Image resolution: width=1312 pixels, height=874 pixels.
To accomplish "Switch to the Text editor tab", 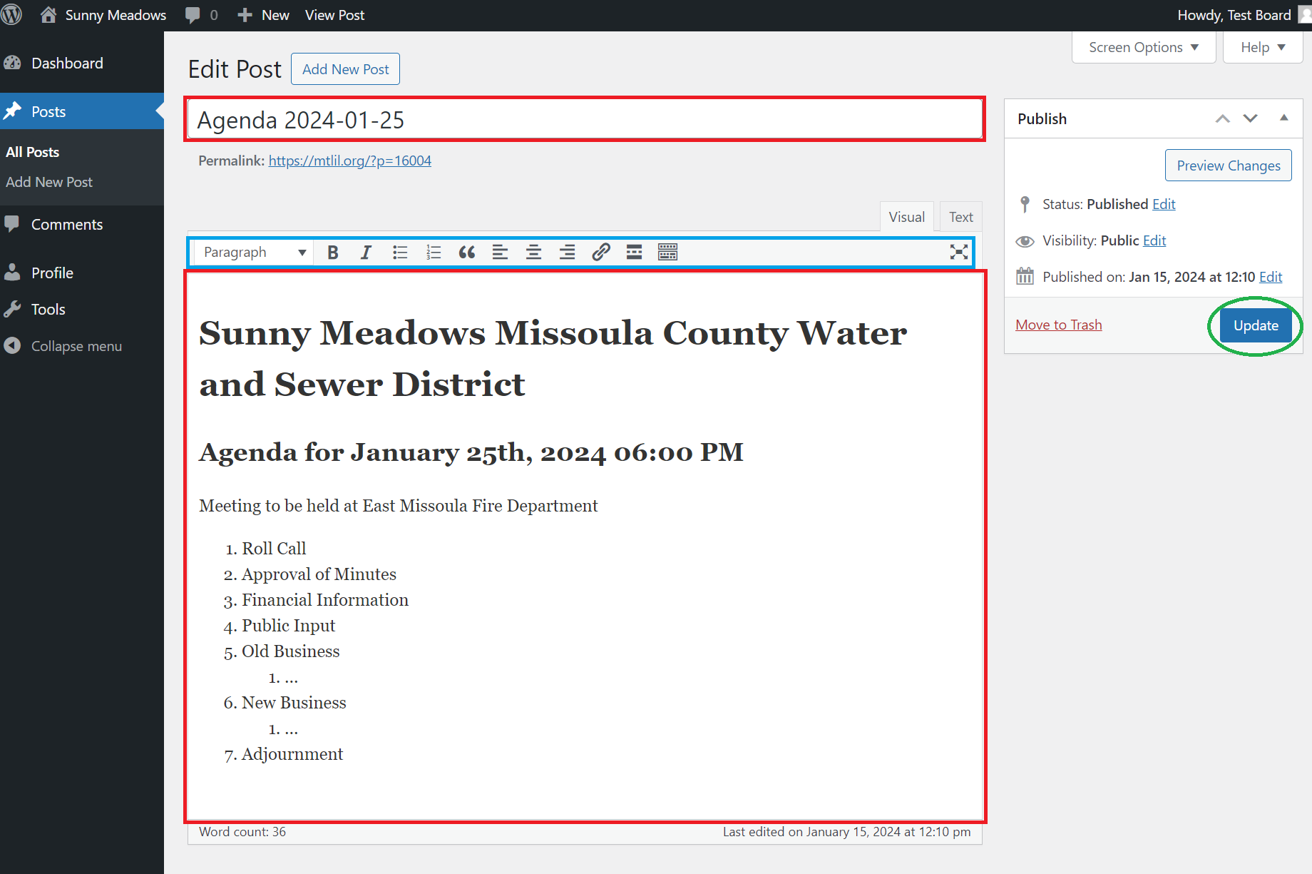I will tap(960, 217).
